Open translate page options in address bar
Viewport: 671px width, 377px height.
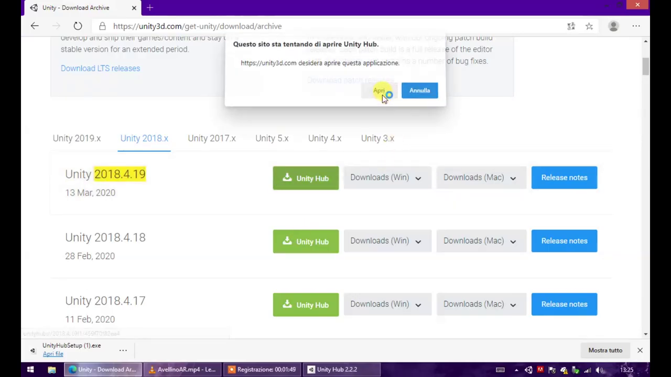(571, 26)
